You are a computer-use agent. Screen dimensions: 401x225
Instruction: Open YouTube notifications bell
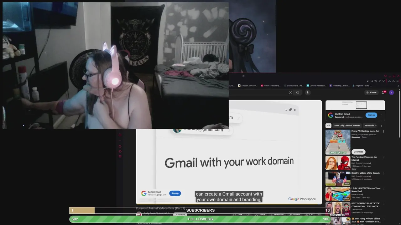pos(383,92)
